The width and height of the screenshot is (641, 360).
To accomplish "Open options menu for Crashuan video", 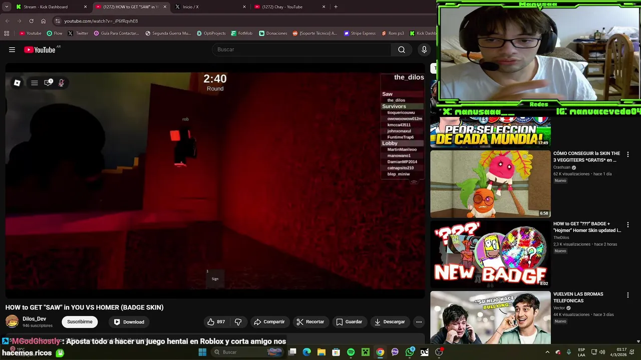I will point(627,154).
